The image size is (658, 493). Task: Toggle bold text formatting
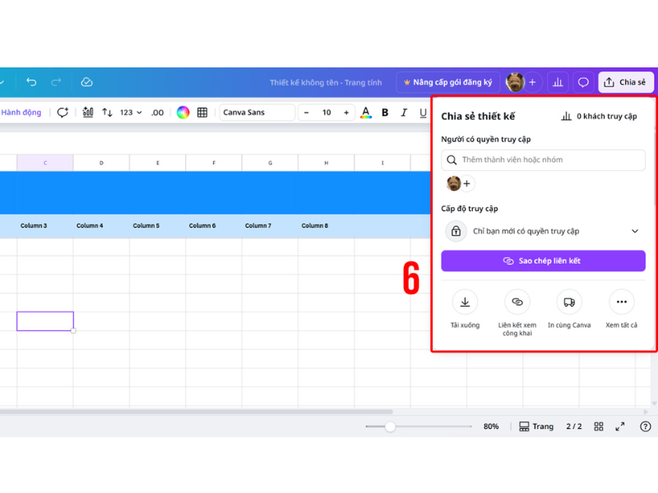click(385, 112)
